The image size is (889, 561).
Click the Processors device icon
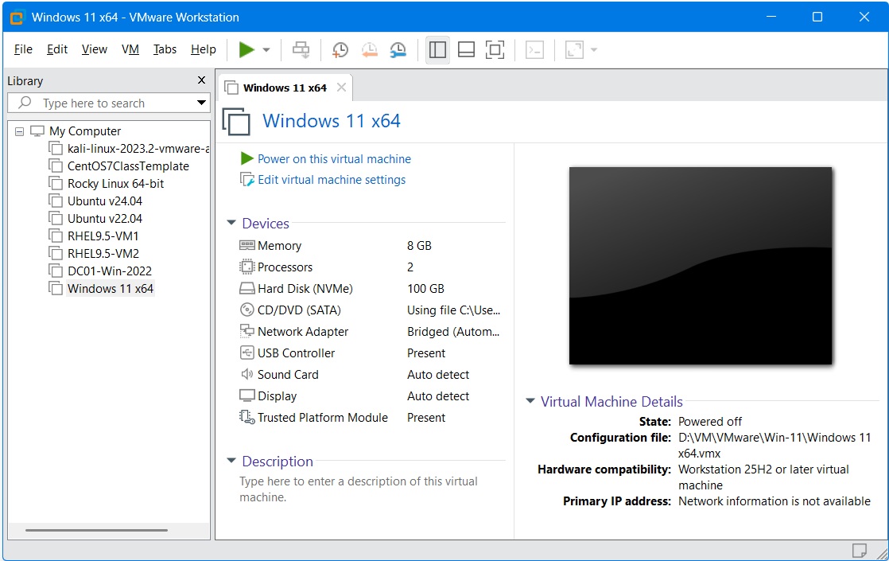tap(247, 267)
